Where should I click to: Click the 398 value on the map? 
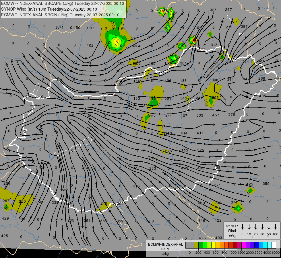[215, 80]
